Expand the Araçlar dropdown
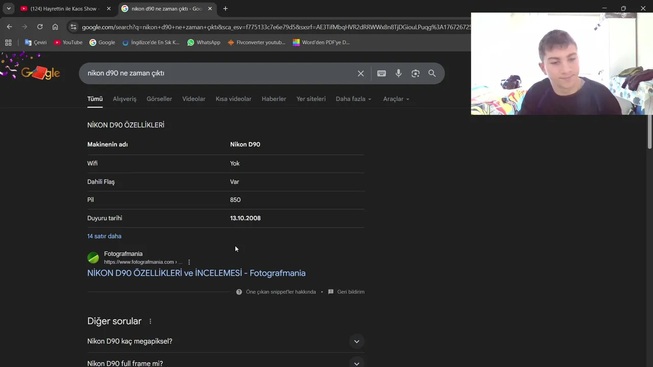The height and width of the screenshot is (367, 653). [x=396, y=99]
